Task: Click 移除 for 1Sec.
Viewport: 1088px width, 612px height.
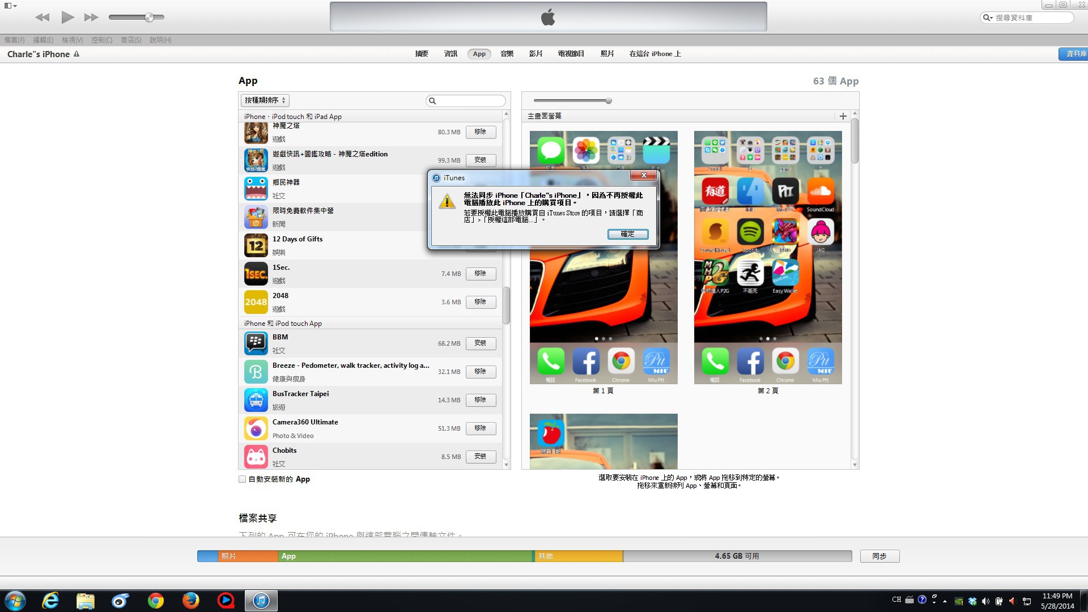Action: coord(481,274)
